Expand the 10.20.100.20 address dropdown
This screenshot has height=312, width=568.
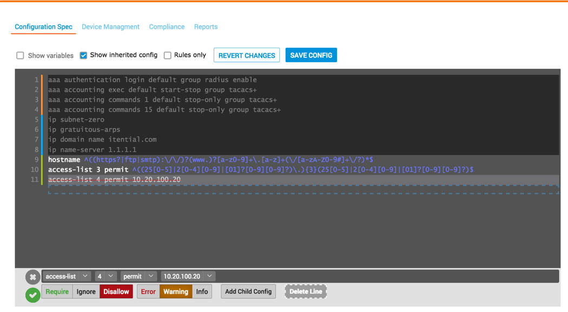[187, 276]
